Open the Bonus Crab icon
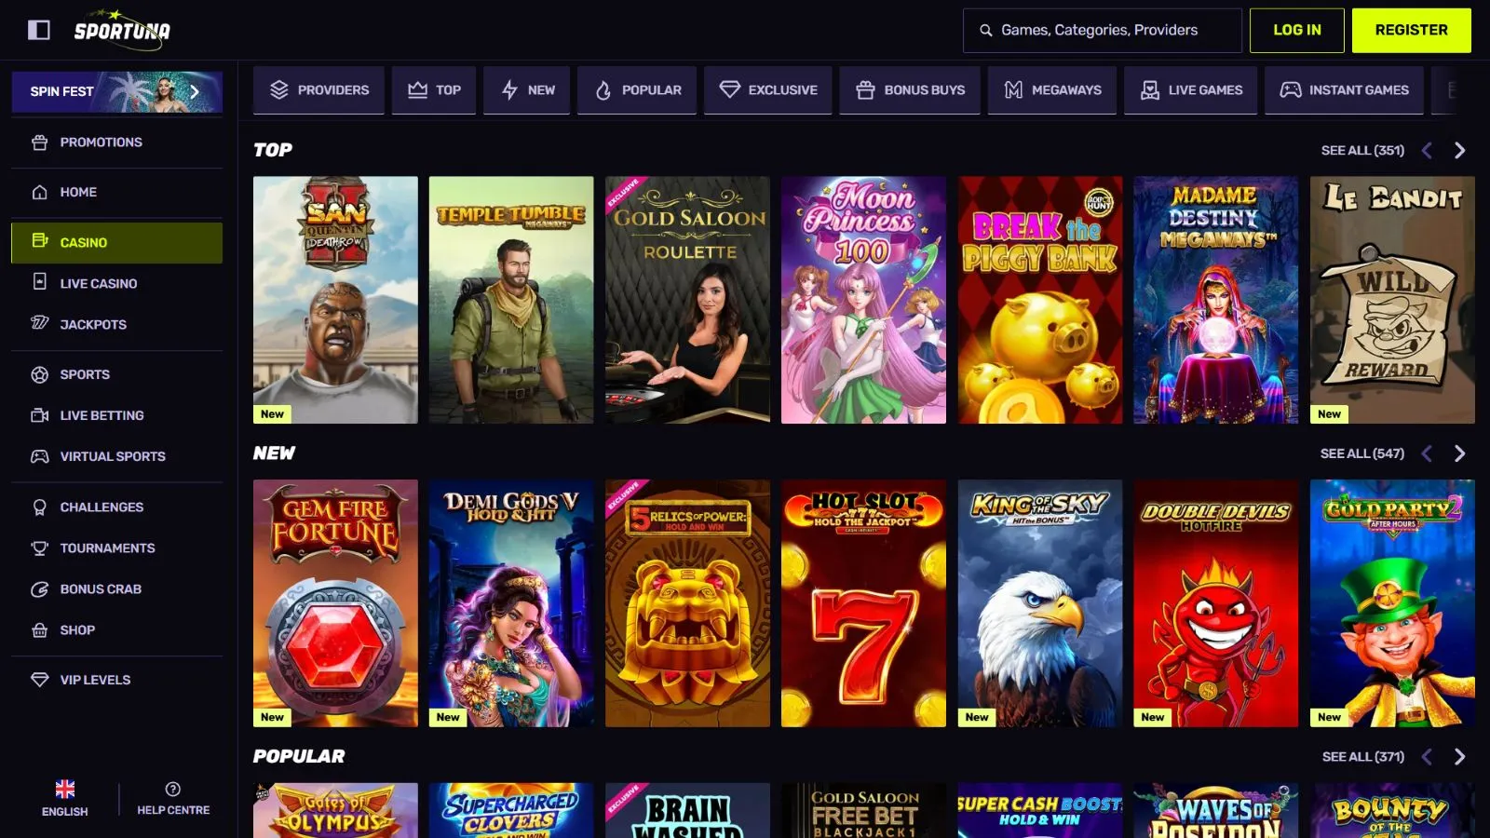Image resolution: width=1490 pixels, height=838 pixels. pos(39,589)
